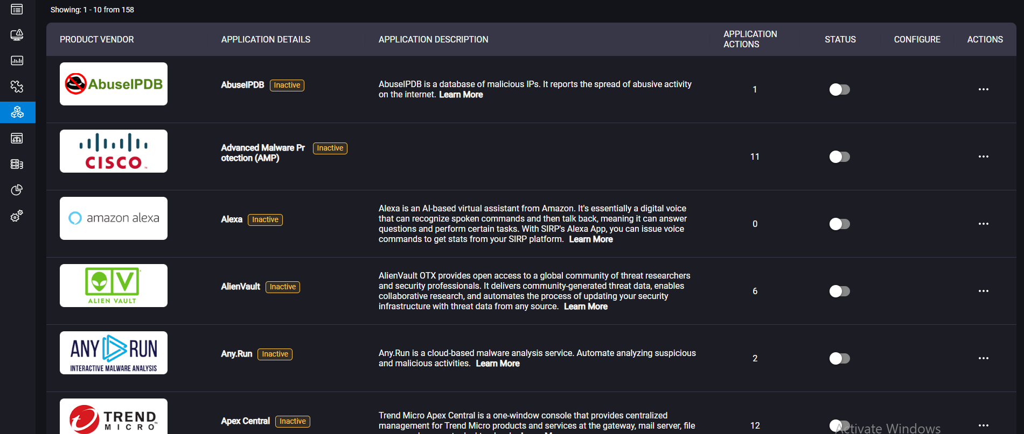Open the list view sidebar icon

(17, 9)
